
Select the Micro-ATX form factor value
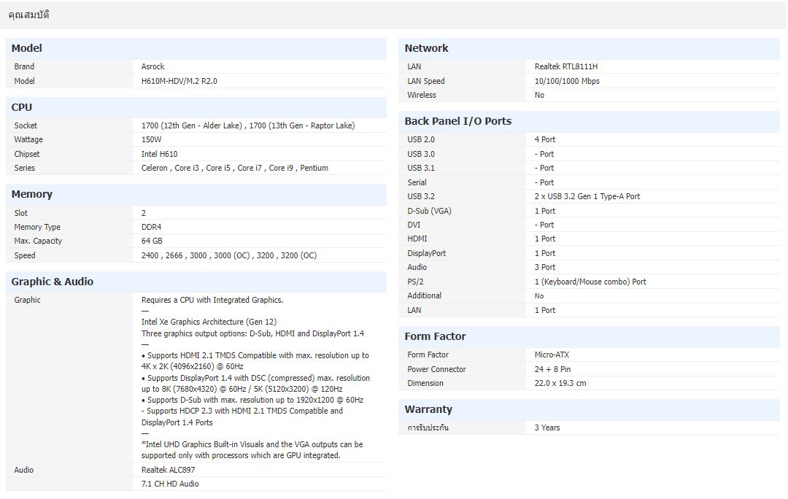552,355
